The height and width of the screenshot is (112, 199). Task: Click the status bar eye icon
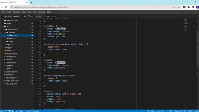coord(6,111)
